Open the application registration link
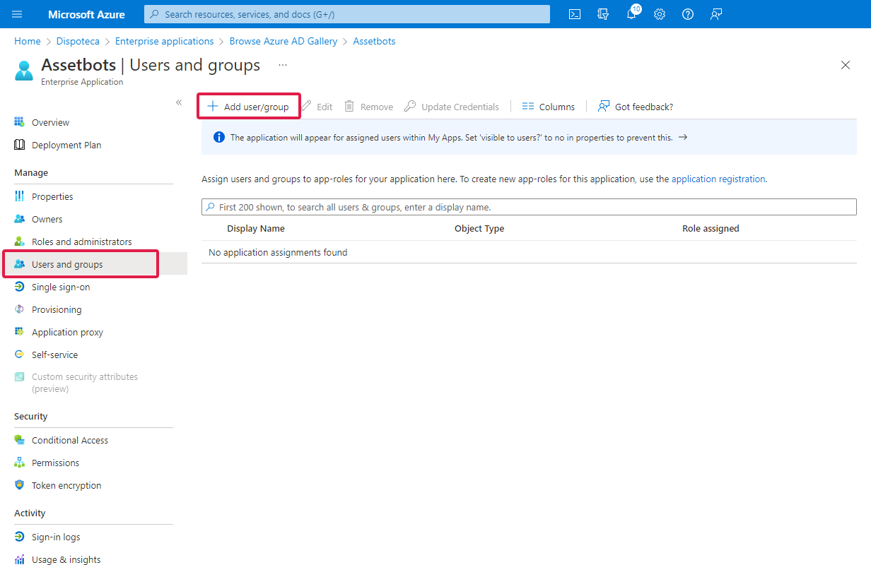This screenshot has height=565, width=871. 718,179
